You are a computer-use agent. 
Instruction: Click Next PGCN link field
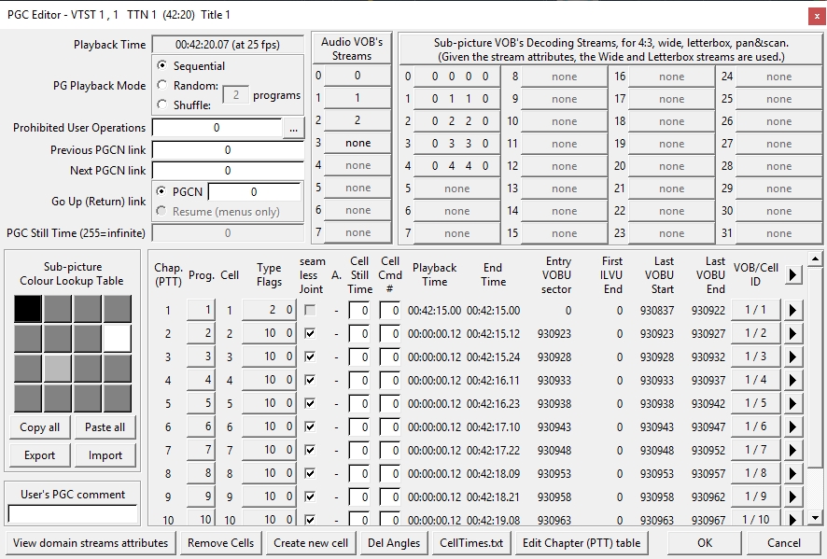[228, 171]
